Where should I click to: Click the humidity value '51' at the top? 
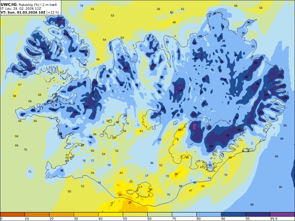pyautogui.click(x=92, y=9)
